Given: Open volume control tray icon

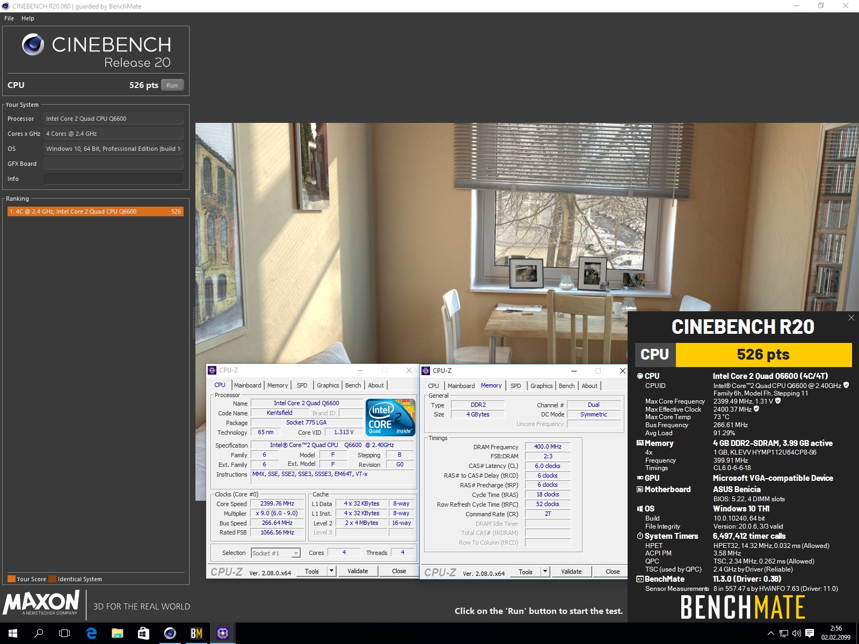Looking at the screenshot, I should coord(797,633).
